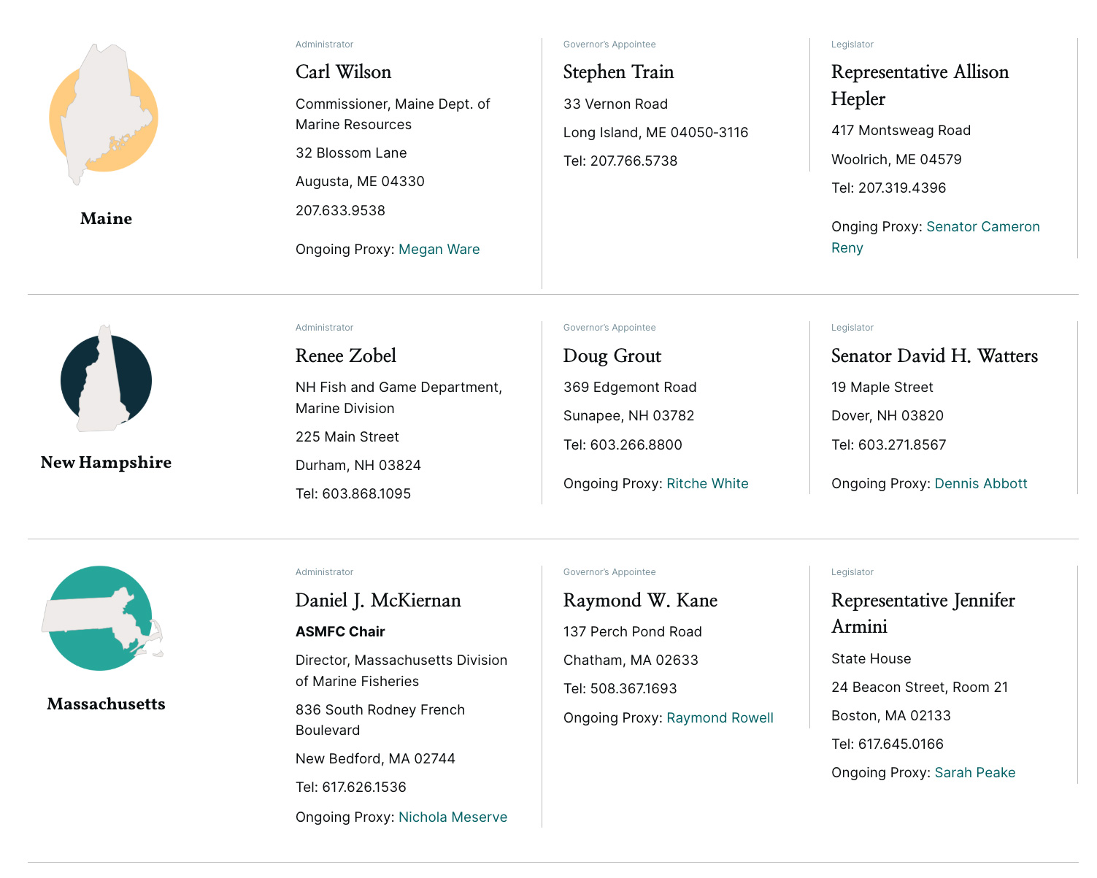Click the Maine state name label
The width and height of the screenshot is (1097, 878).
click(107, 219)
